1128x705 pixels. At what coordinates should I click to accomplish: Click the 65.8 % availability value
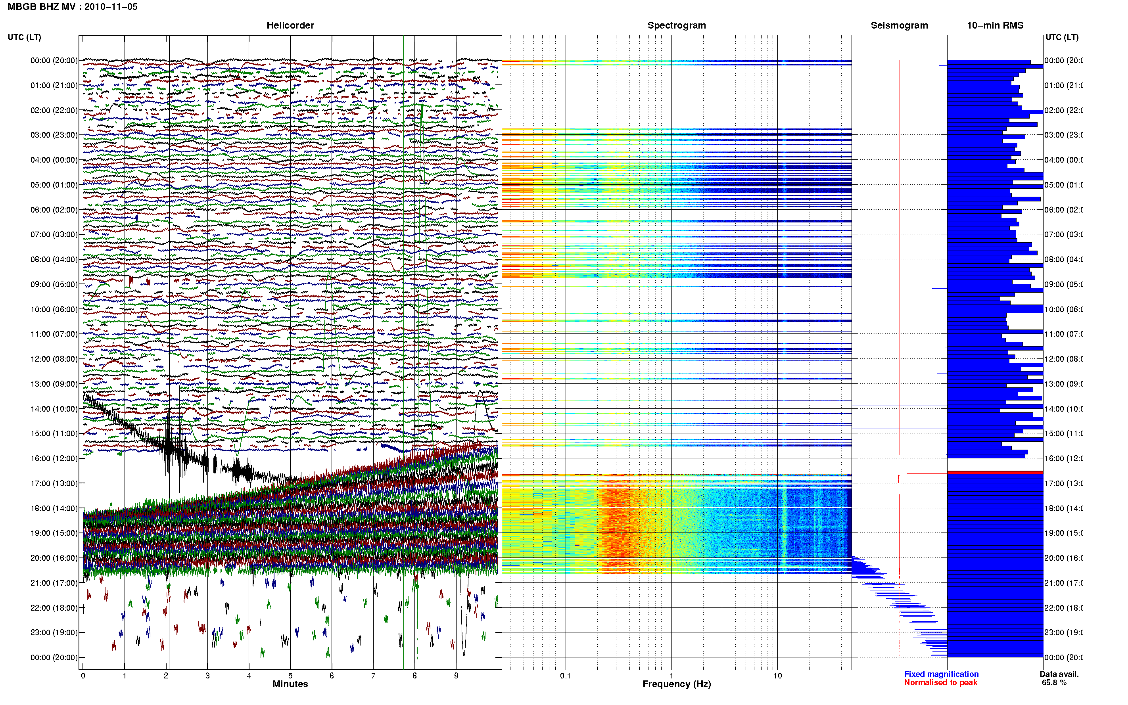[1054, 683]
